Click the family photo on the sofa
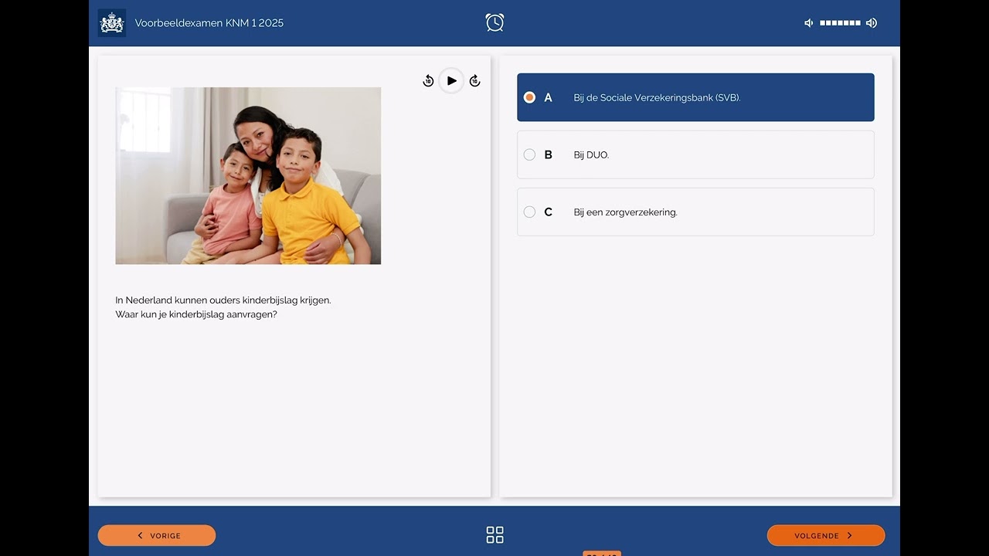The image size is (989, 556). pyautogui.click(x=248, y=176)
